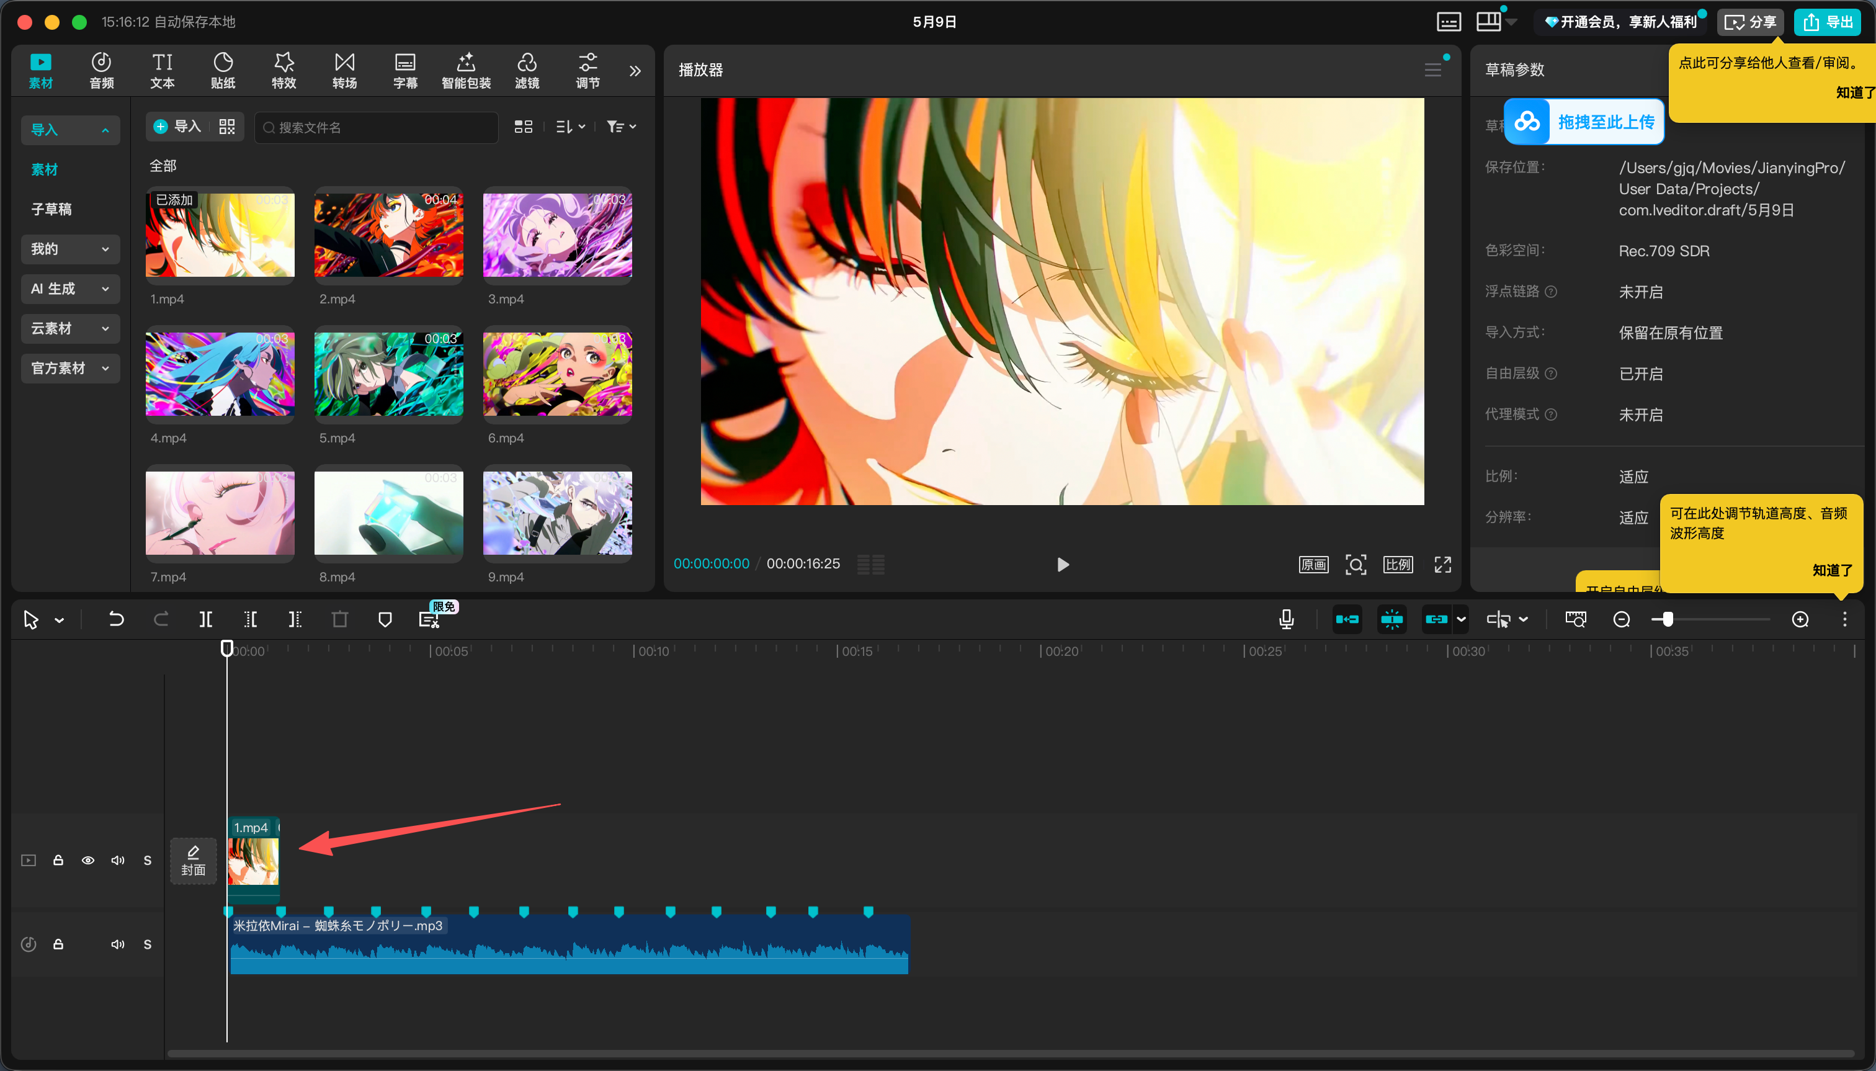The image size is (1876, 1071).
Task: Delete the selected clip with trash icon
Action: [340, 619]
